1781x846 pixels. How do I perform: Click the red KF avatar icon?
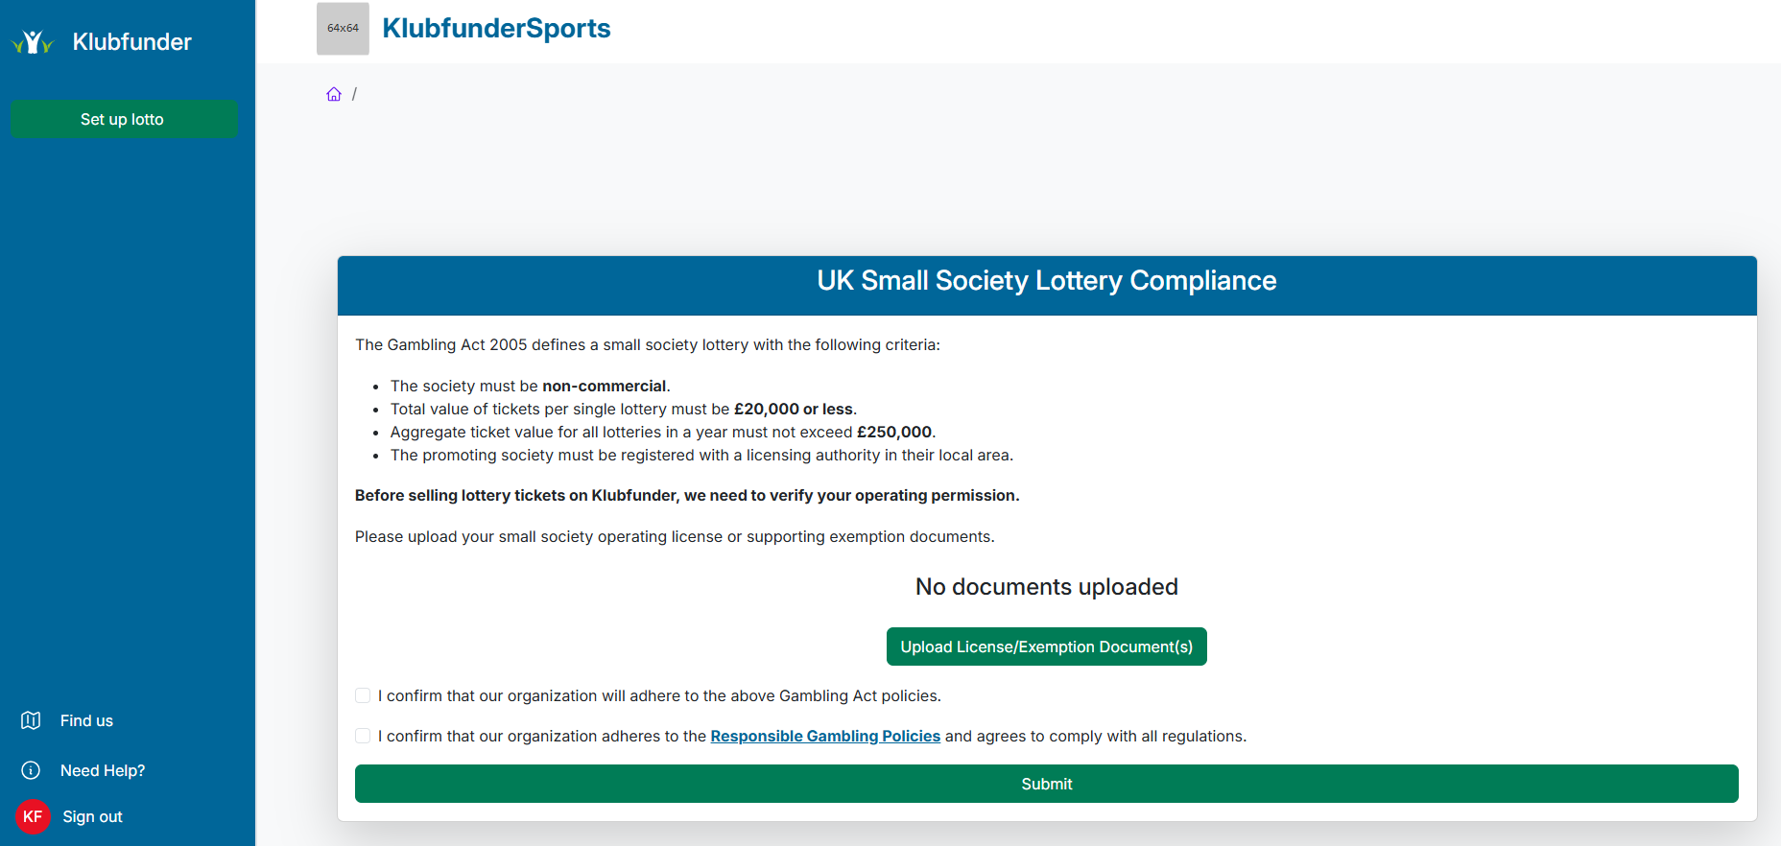pos(33,816)
